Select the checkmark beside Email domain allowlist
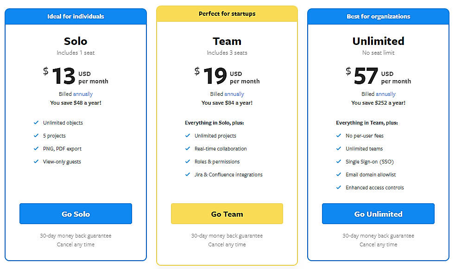455x269 pixels. tap(339, 175)
